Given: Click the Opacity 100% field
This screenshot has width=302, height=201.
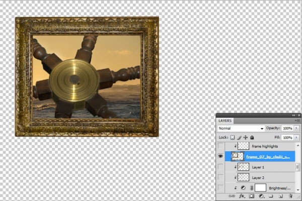Looking at the screenshot, I should click(288, 128).
